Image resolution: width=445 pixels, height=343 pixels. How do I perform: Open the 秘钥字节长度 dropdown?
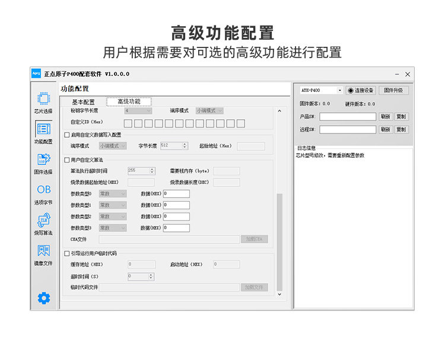coord(138,110)
